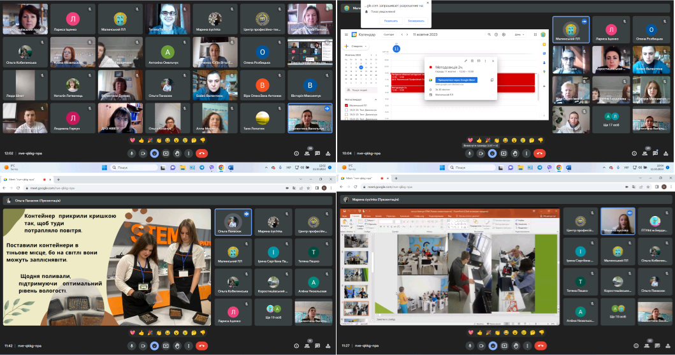Turn off the camera in the 11:27 meeting
Viewport: 675px width, 355px height.
tap(481, 345)
